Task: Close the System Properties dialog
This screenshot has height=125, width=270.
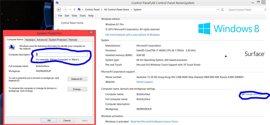Action: coord(91,32)
